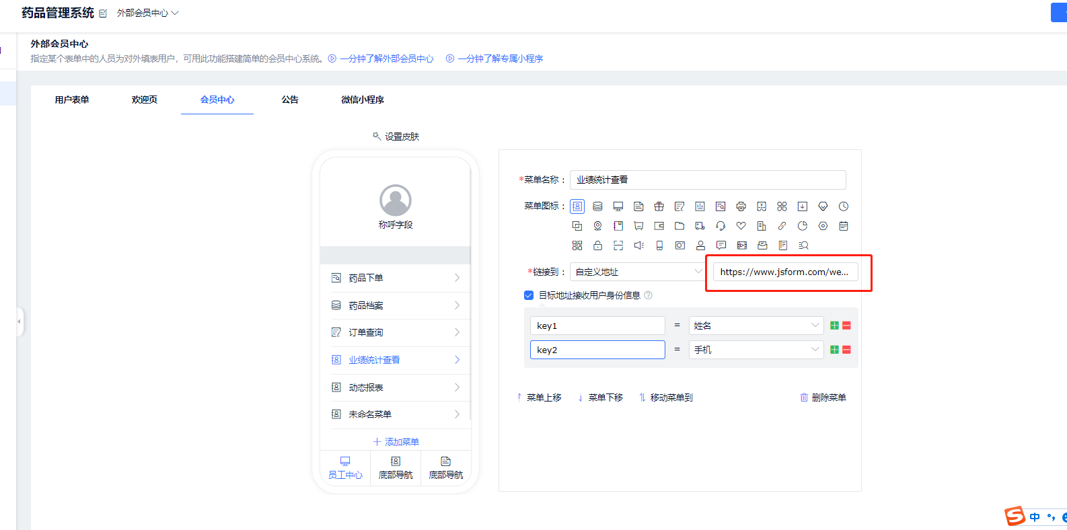Pick the shopping cart menu icon
Image resolution: width=1067 pixels, height=530 pixels.
[x=638, y=226]
